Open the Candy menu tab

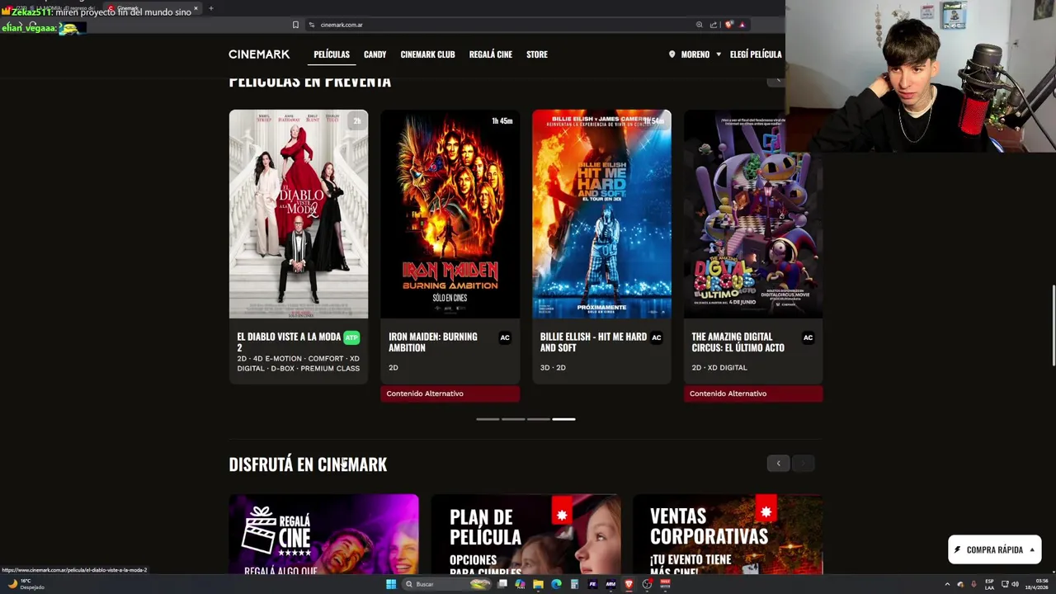(x=375, y=54)
